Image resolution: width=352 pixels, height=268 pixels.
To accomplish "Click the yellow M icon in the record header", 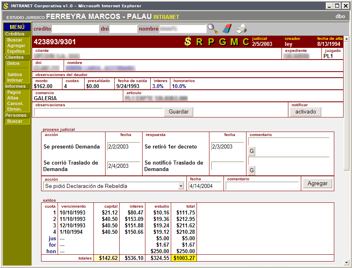I will tap(234, 42).
